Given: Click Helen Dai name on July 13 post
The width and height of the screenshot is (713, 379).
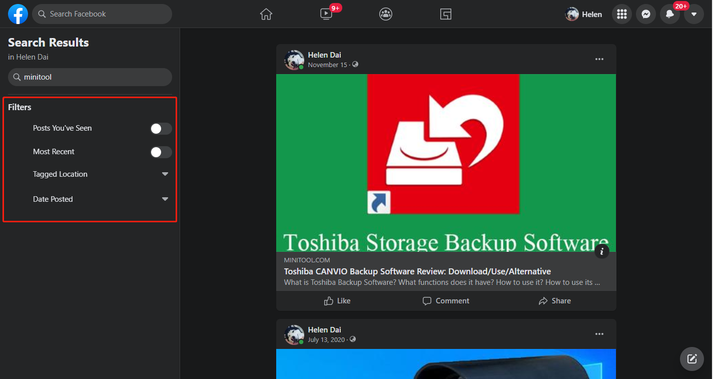Looking at the screenshot, I should coord(325,330).
